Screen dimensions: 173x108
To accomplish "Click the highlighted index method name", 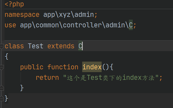I will [92, 67].
